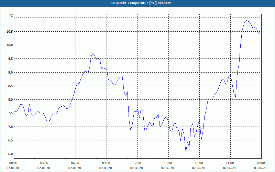Image resolution: width=275 pixels, height=172 pixels.
Task: Click the 18:00 x-axis label
Action: 199,163
